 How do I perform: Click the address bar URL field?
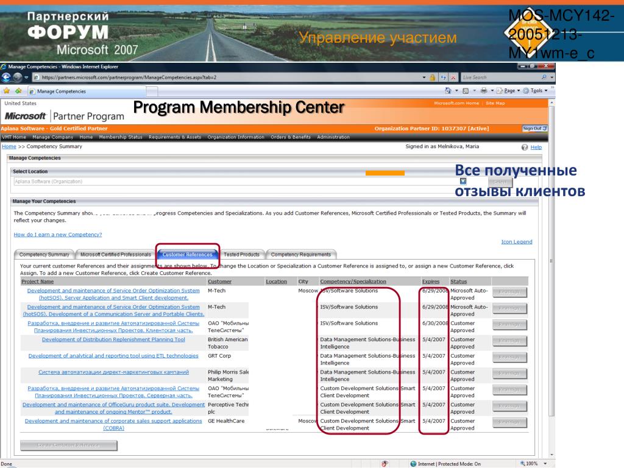[227, 77]
